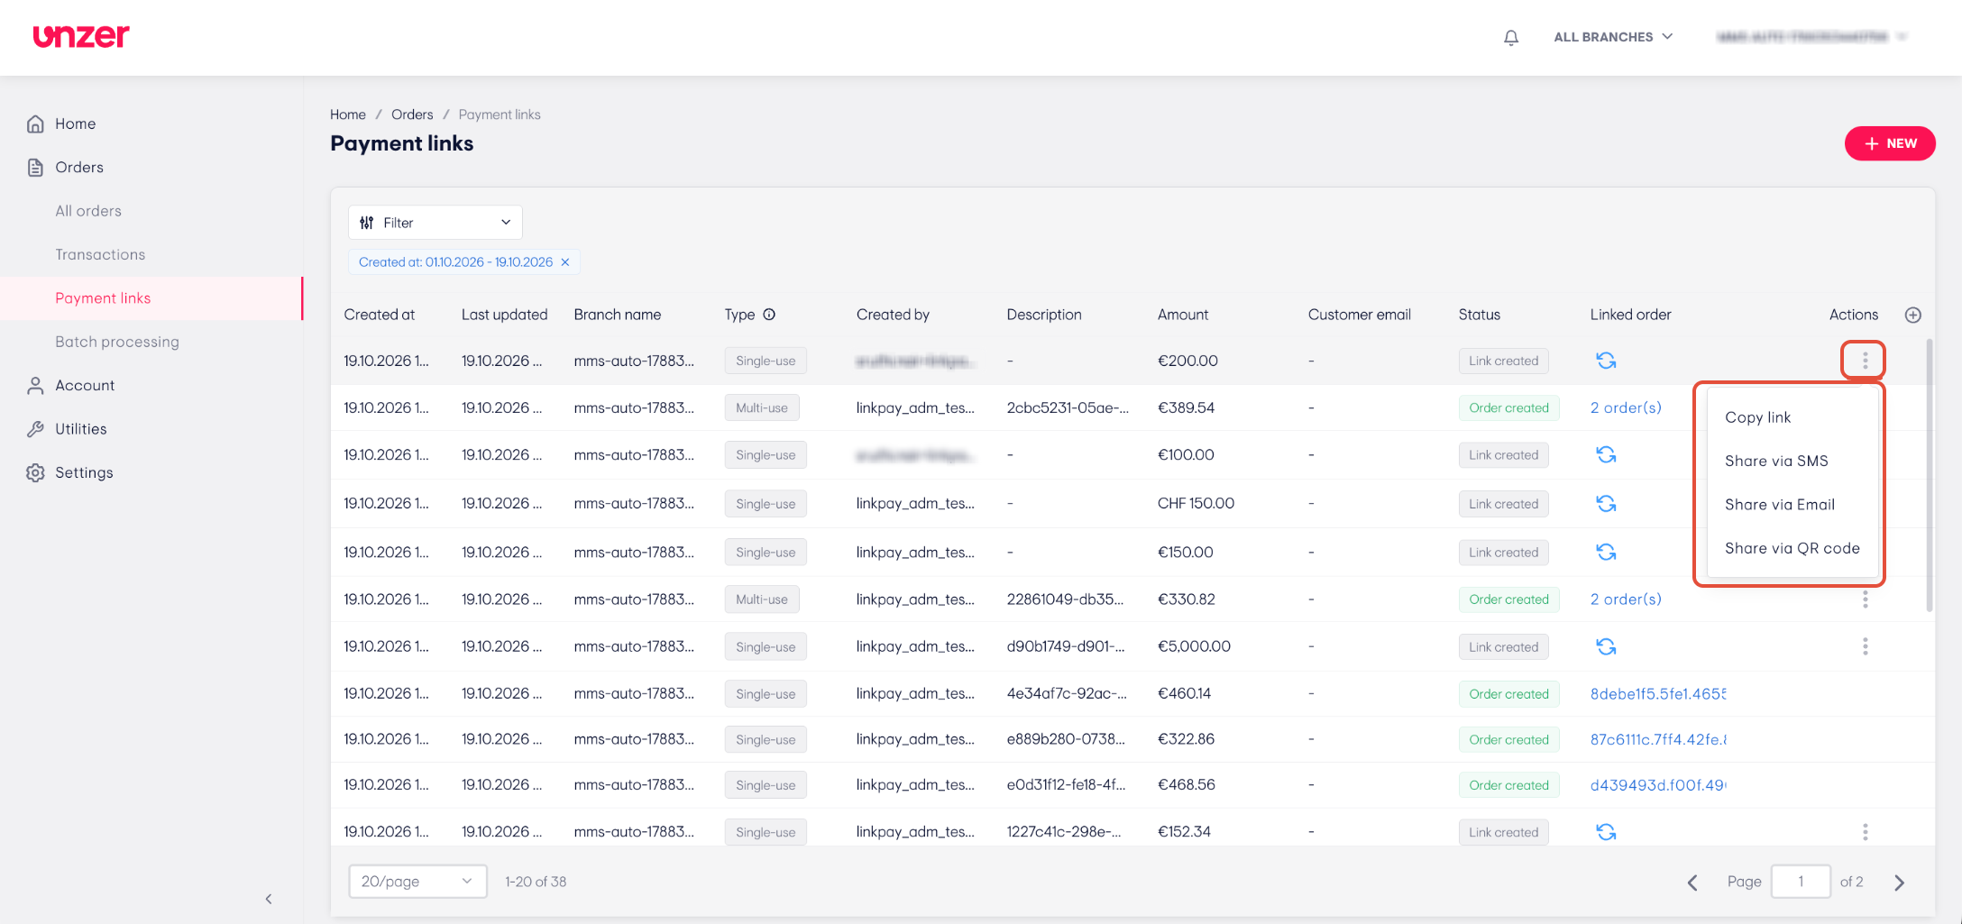Click the sync icon in the €200.00 row

[1606, 361]
